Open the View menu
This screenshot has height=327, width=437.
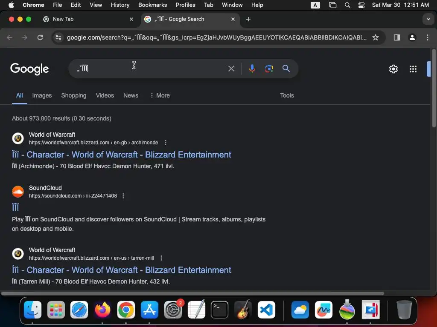pos(96,5)
